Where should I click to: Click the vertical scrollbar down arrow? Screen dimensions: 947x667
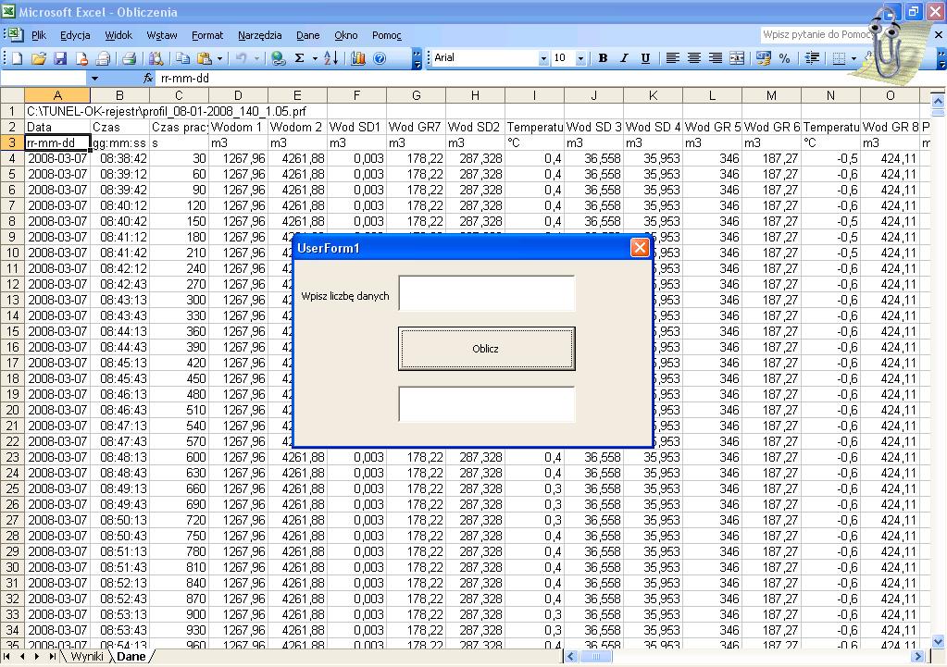(x=938, y=642)
